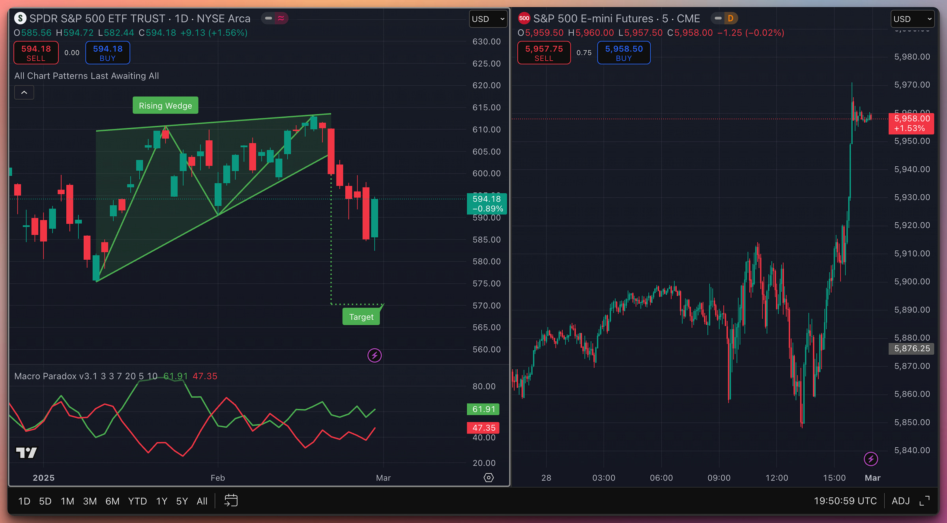
Task: Click the S&P 500 futures logo icon
Action: click(524, 18)
